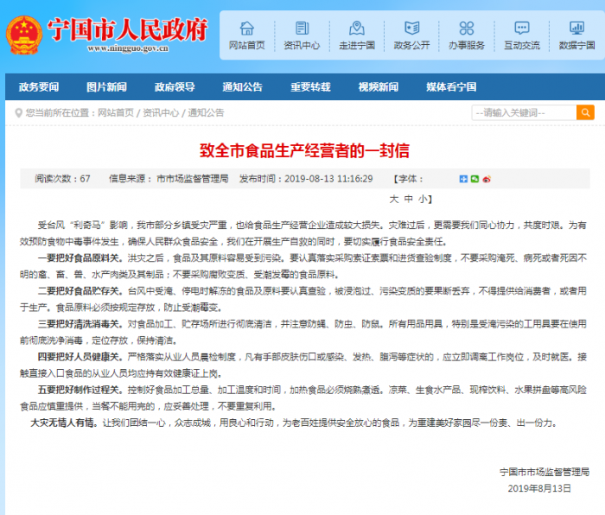
Task: Click the 阅读次数：67 text
Action: (62, 179)
